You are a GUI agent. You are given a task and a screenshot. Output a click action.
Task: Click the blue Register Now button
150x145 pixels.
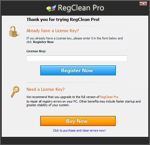[78, 70]
